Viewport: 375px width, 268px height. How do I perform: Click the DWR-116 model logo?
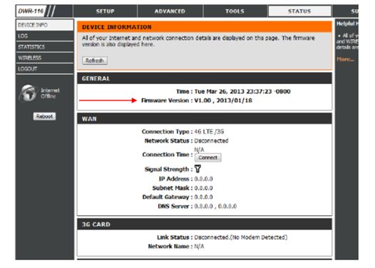click(31, 11)
